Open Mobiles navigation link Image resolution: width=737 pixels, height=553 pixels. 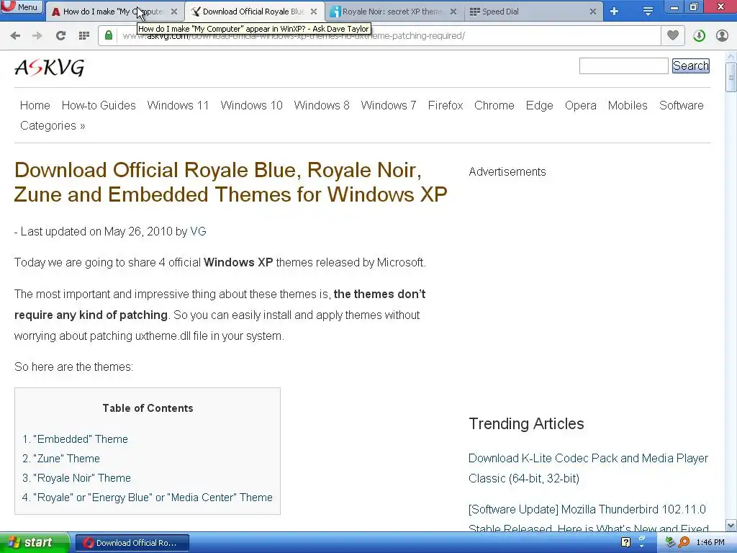(x=628, y=105)
